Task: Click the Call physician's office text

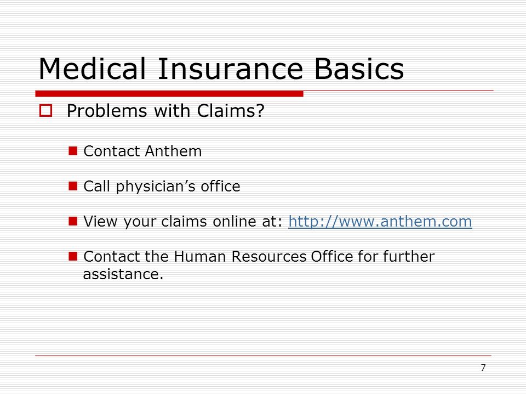Action: click(162, 187)
